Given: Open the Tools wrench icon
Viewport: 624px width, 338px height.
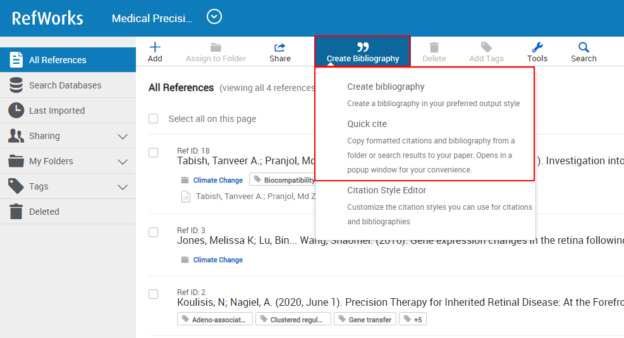Looking at the screenshot, I should pos(537,47).
